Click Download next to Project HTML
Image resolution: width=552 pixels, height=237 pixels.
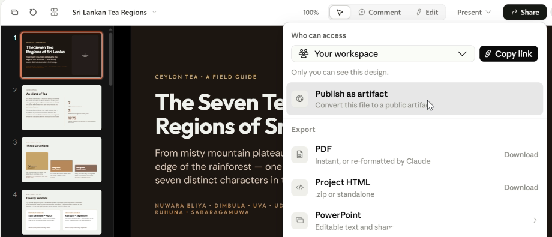click(x=521, y=188)
